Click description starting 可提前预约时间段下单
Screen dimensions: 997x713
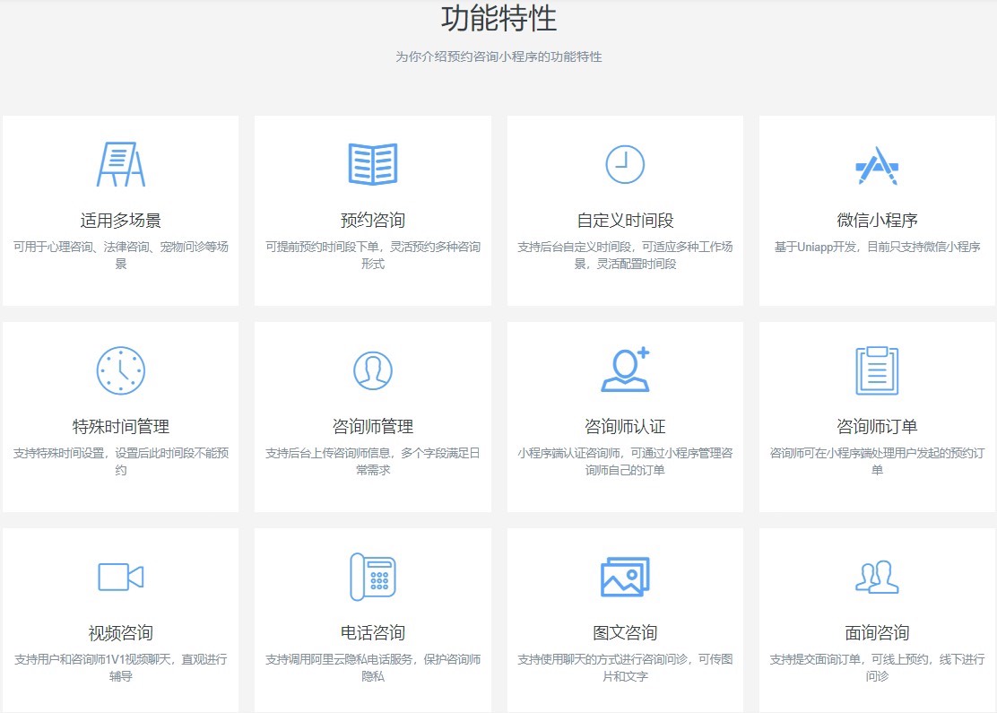(373, 255)
